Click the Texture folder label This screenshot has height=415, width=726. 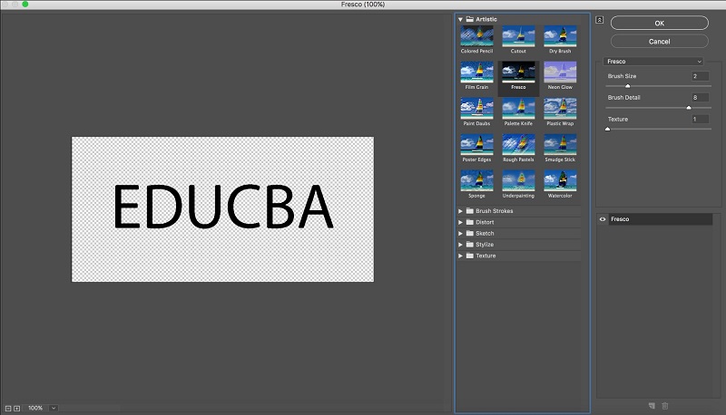pyautogui.click(x=486, y=256)
